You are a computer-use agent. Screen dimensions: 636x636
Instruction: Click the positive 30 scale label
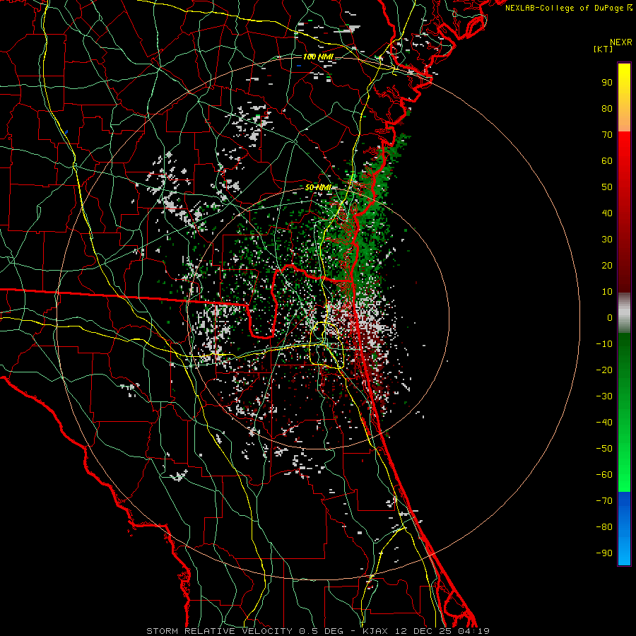point(607,240)
